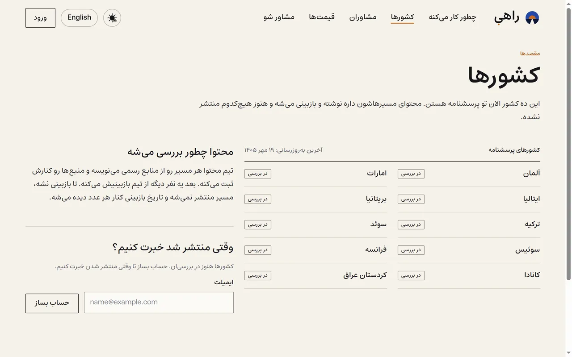Select the کانادا country row
Viewport: 572px width, 357px height.
pyautogui.click(x=469, y=276)
